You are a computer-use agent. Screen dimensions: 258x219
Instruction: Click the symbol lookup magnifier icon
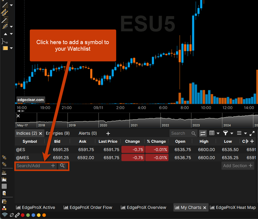pyautogui.click(x=62, y=166)
